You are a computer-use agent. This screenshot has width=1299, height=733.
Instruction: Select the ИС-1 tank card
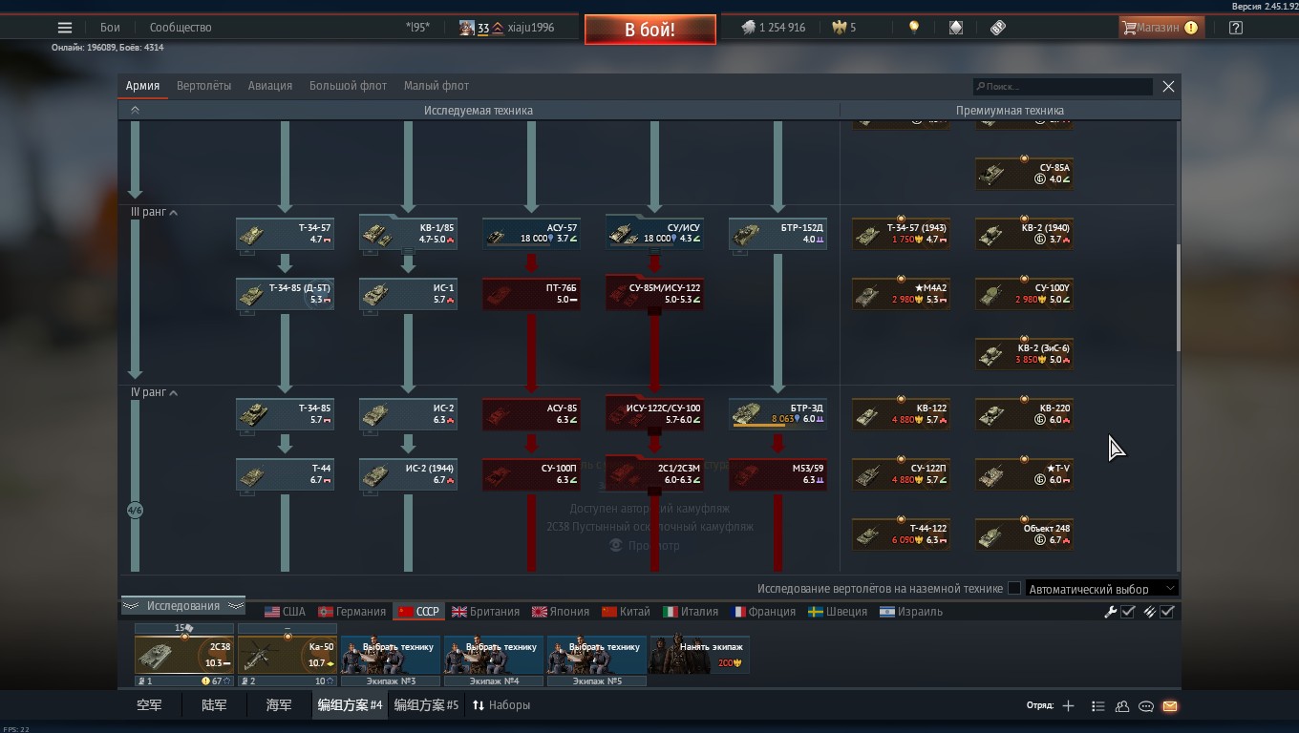click(x=408, y=294)
